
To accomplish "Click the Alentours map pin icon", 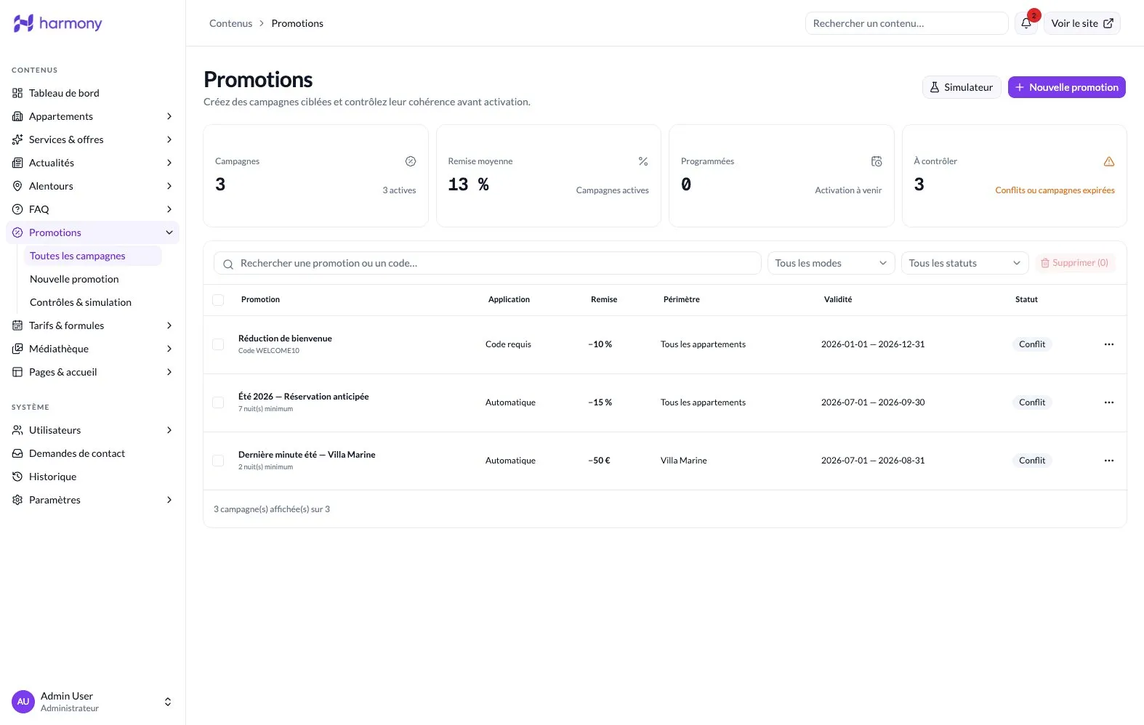I will click(x=17, y=186).
